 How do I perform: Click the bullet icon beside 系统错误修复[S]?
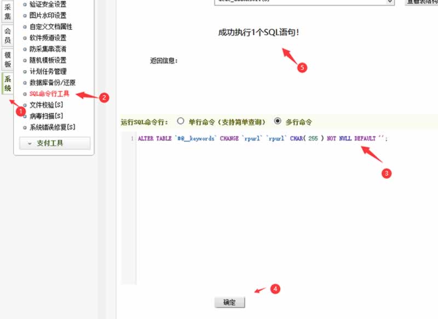click(25, 127)
